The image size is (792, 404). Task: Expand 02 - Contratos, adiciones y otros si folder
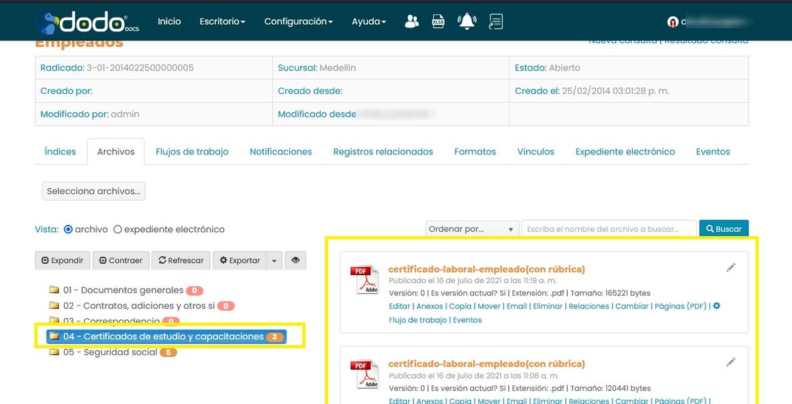click(140, 305)
